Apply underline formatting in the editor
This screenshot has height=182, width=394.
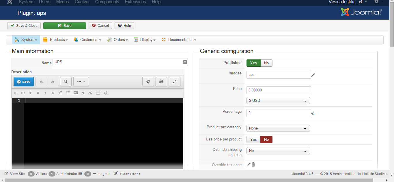53,93
